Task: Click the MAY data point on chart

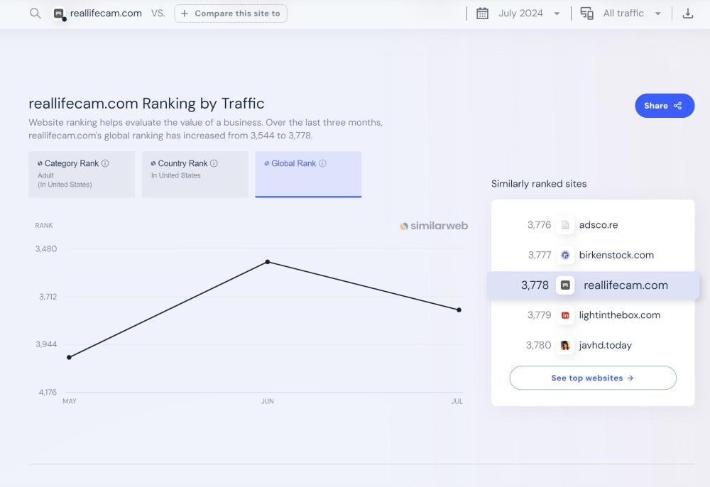Action: click(69, 357)
